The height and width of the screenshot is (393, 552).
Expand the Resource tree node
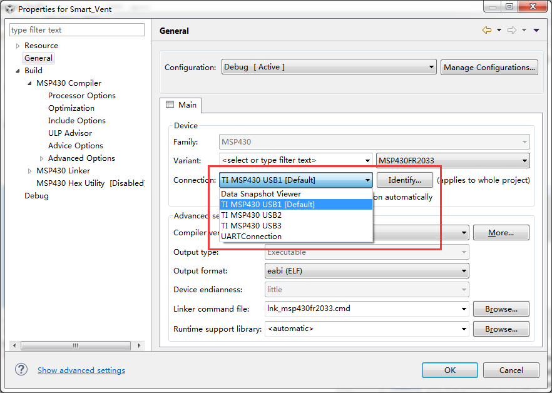point(18,46)
